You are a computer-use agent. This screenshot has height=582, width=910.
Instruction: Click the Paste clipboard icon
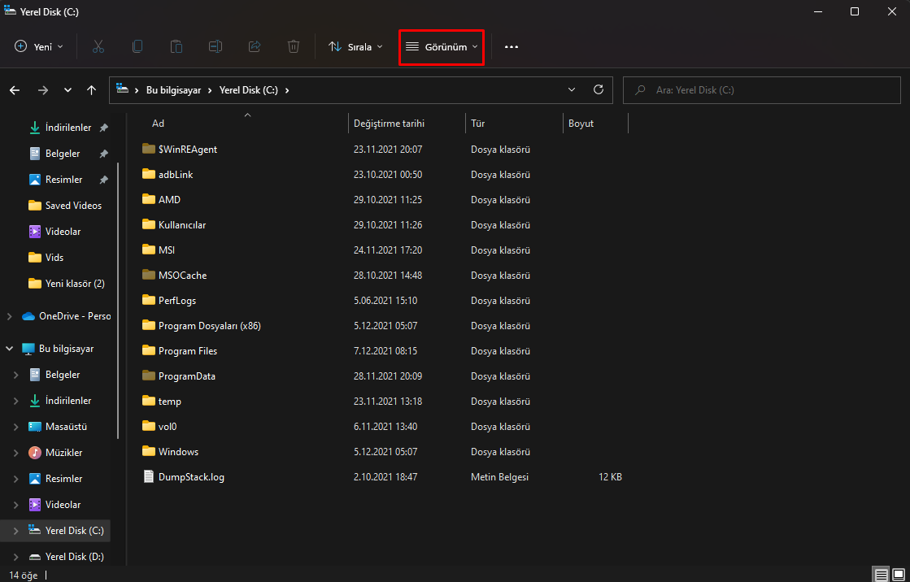click(176, 47)
